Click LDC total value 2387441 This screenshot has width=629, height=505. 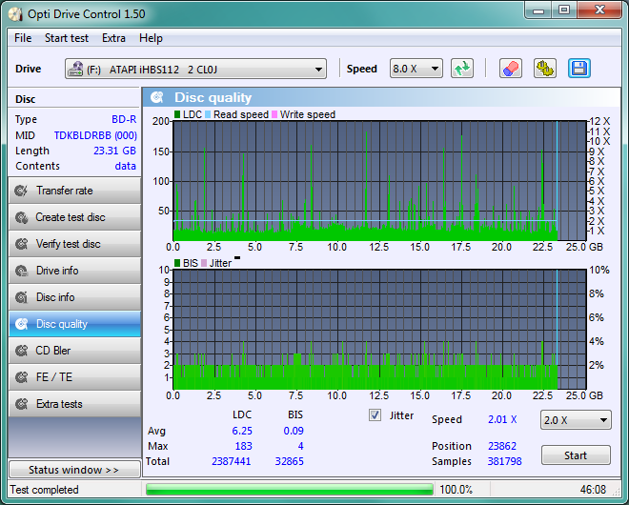(x=231, y=461)
